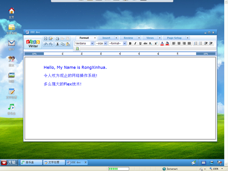Center align text
Image resolution: width=228 pixels, height=171 pixels.
point(179,43)
